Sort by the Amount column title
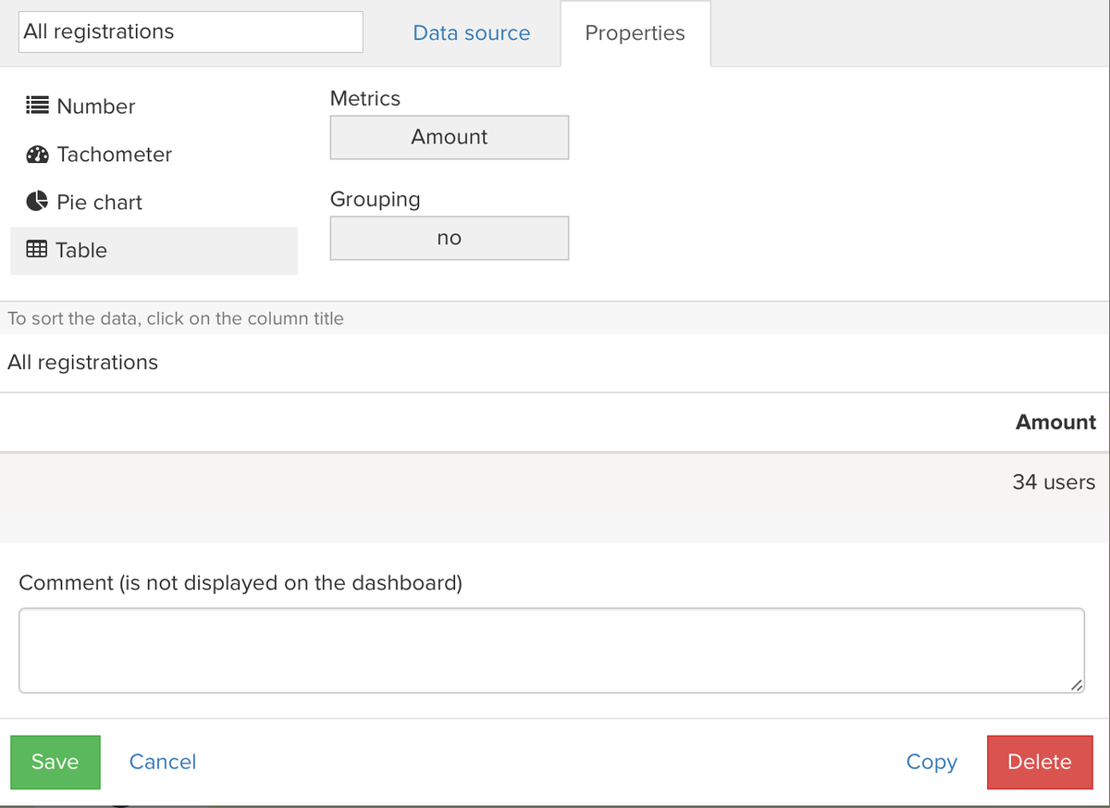The height and width of the screenshot is (808, 1110). [1055, 422]
